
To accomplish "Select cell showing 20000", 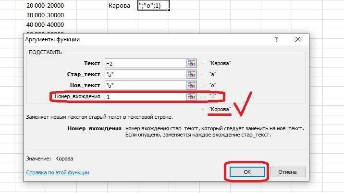I will [61, 5].
